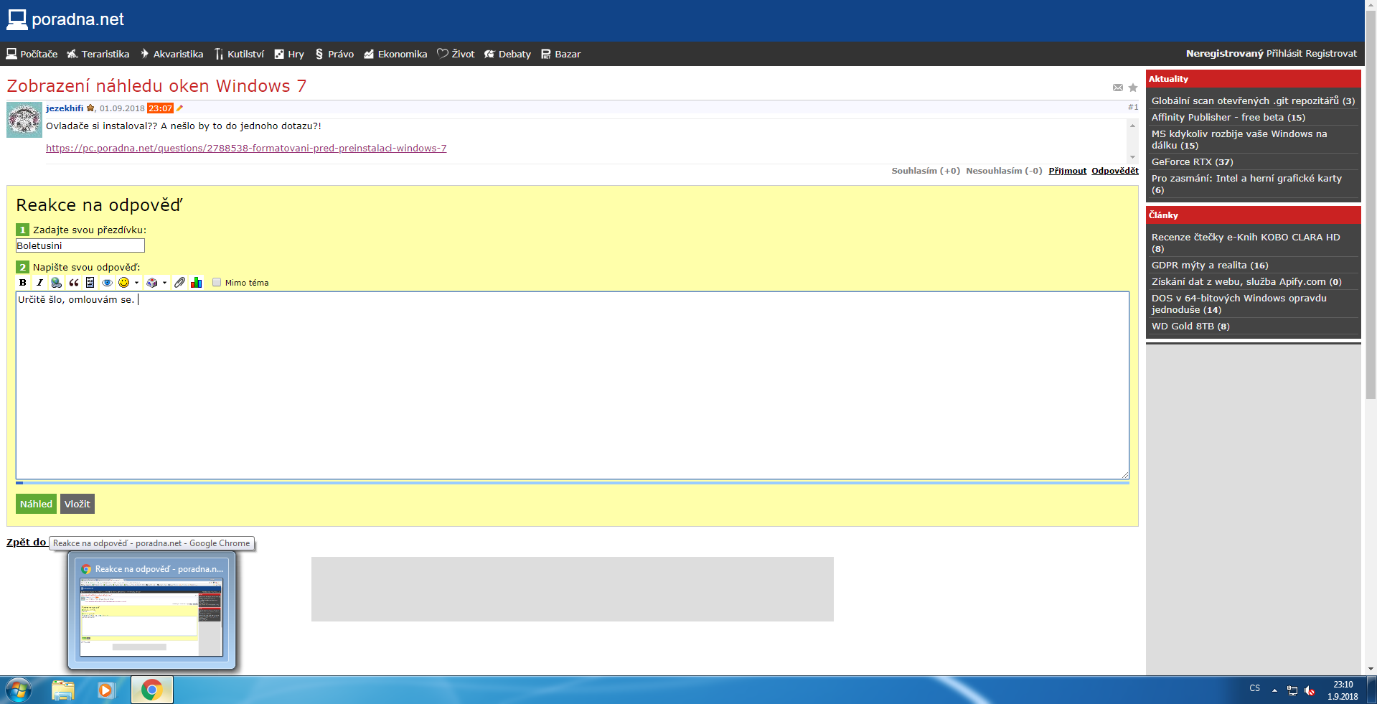Insert the yellow smiley emoticon
Image resolution: width=1377 pixels, height=704 pixels.
tap(124, 283)
